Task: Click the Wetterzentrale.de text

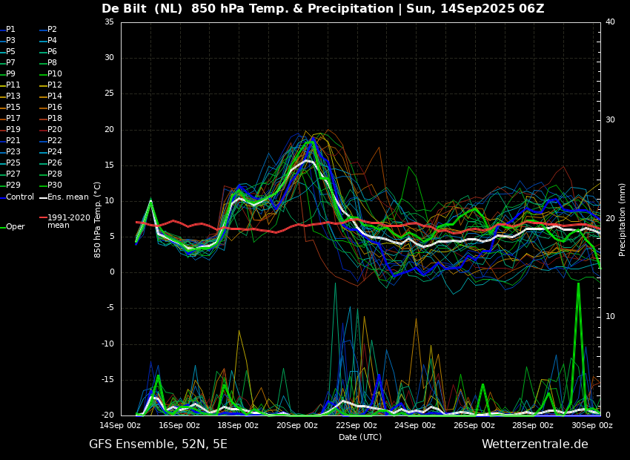Action: pos(535,444)
